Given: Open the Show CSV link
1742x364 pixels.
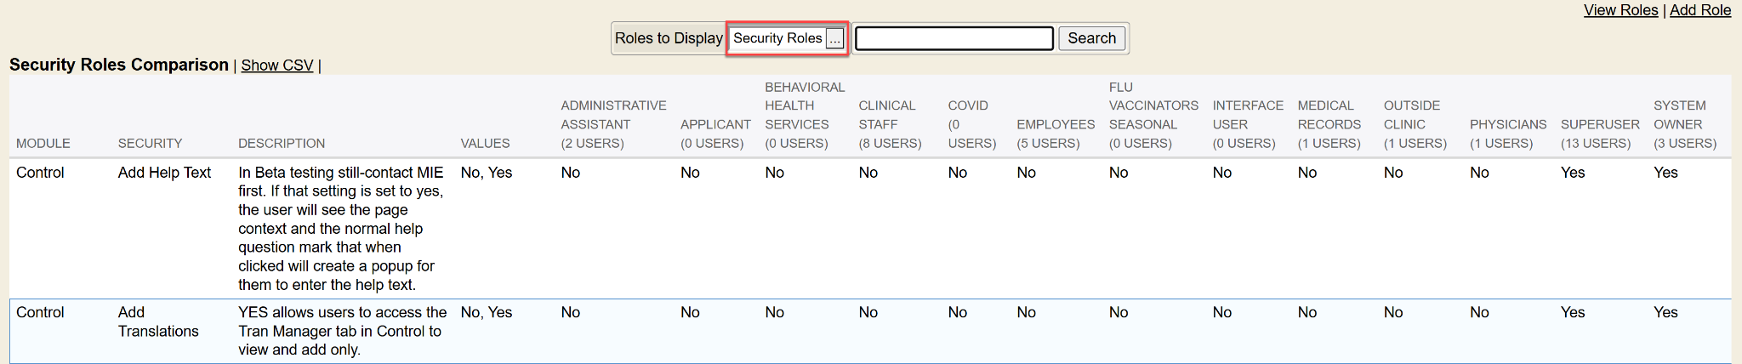Looking at the screenshot, I should (276, 65).
